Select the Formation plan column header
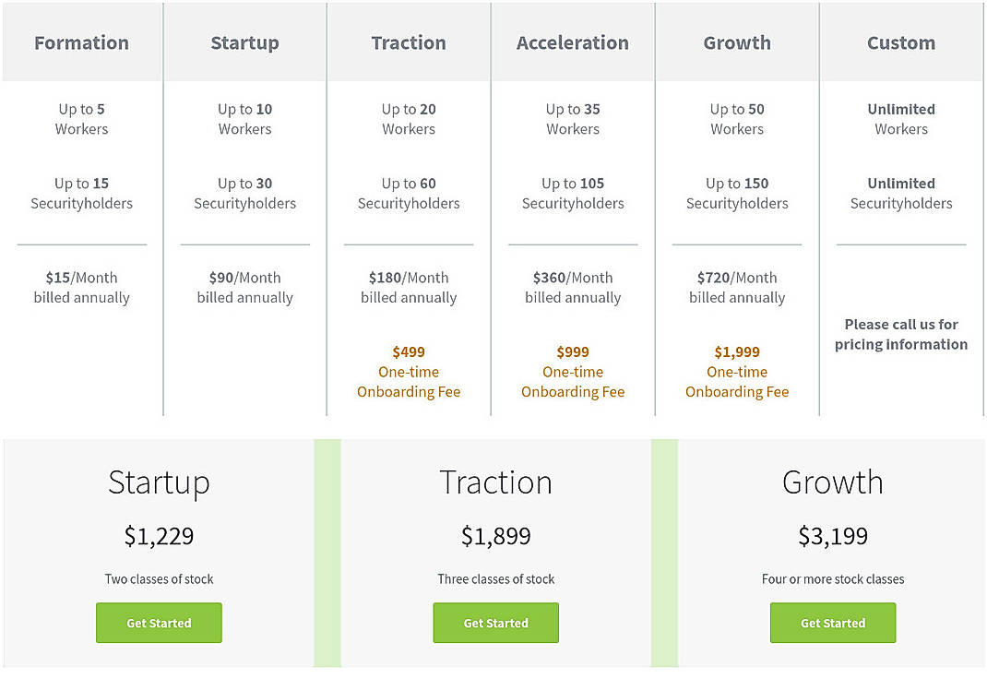This screenshot has height=690, width=987. coord(81,42)
